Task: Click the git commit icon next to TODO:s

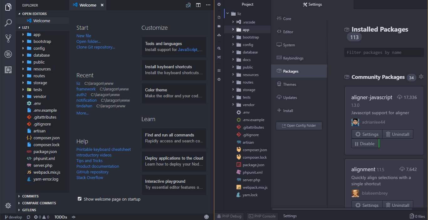Action: 74,217
